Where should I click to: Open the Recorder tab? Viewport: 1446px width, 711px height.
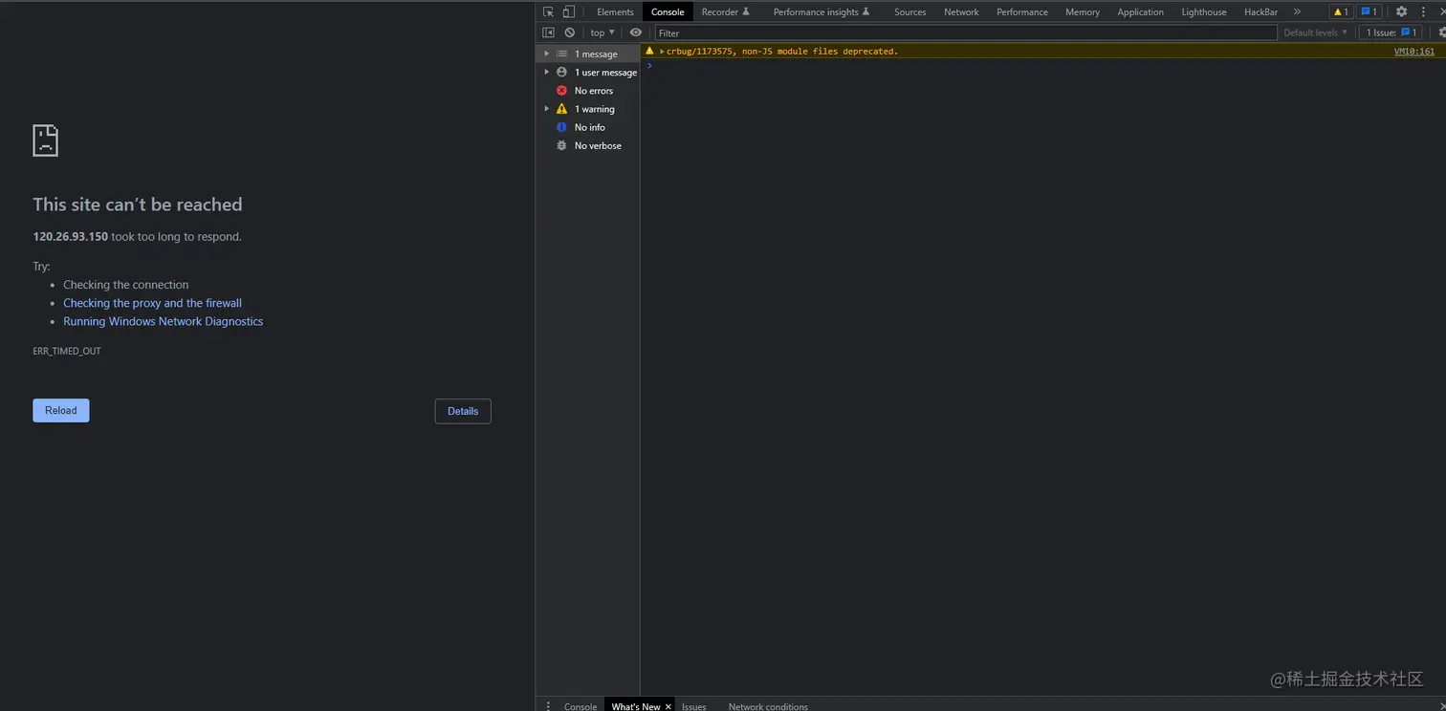pyautogui.click(x=726, y=11)
